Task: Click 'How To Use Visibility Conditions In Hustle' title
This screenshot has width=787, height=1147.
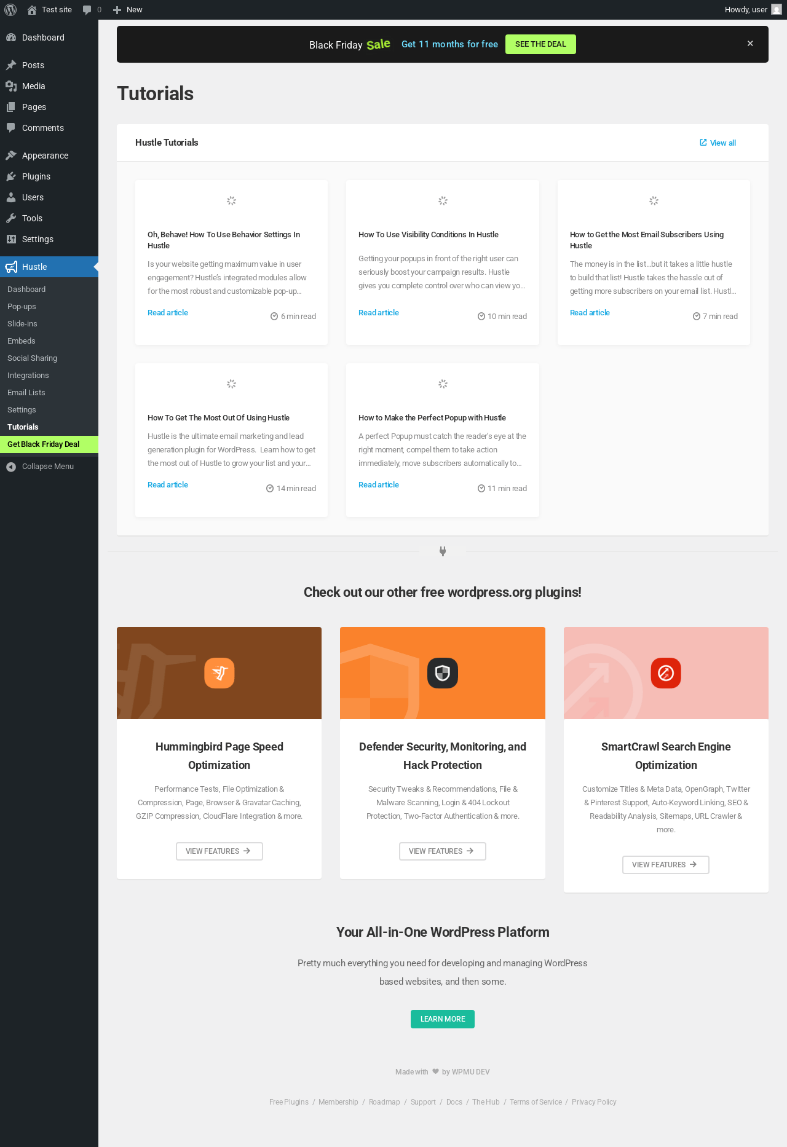Action: coord(429,235)
